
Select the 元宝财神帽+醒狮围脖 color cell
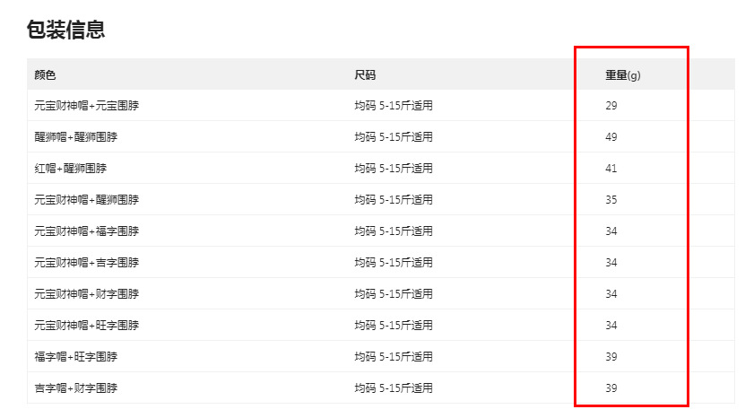[x=86, y=200]
